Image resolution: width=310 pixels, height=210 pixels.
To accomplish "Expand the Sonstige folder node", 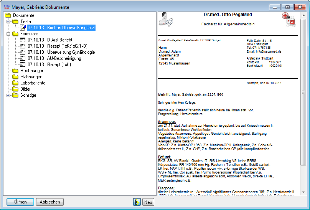I will coord(8,95).
